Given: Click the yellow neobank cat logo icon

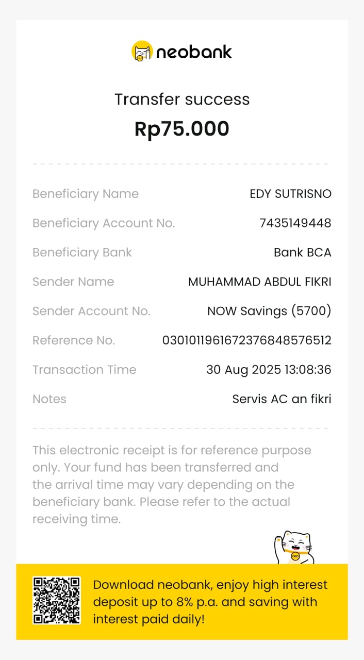Looking at the screenshot, I should [x=142, y=52].
